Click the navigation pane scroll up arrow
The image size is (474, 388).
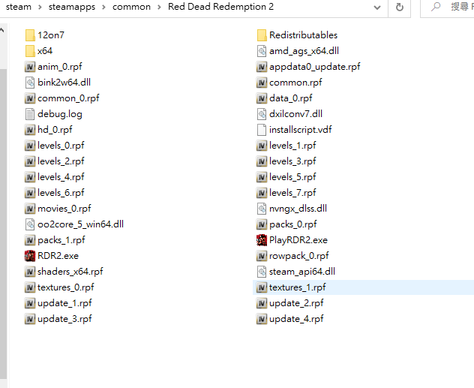(x=2, y=30)
